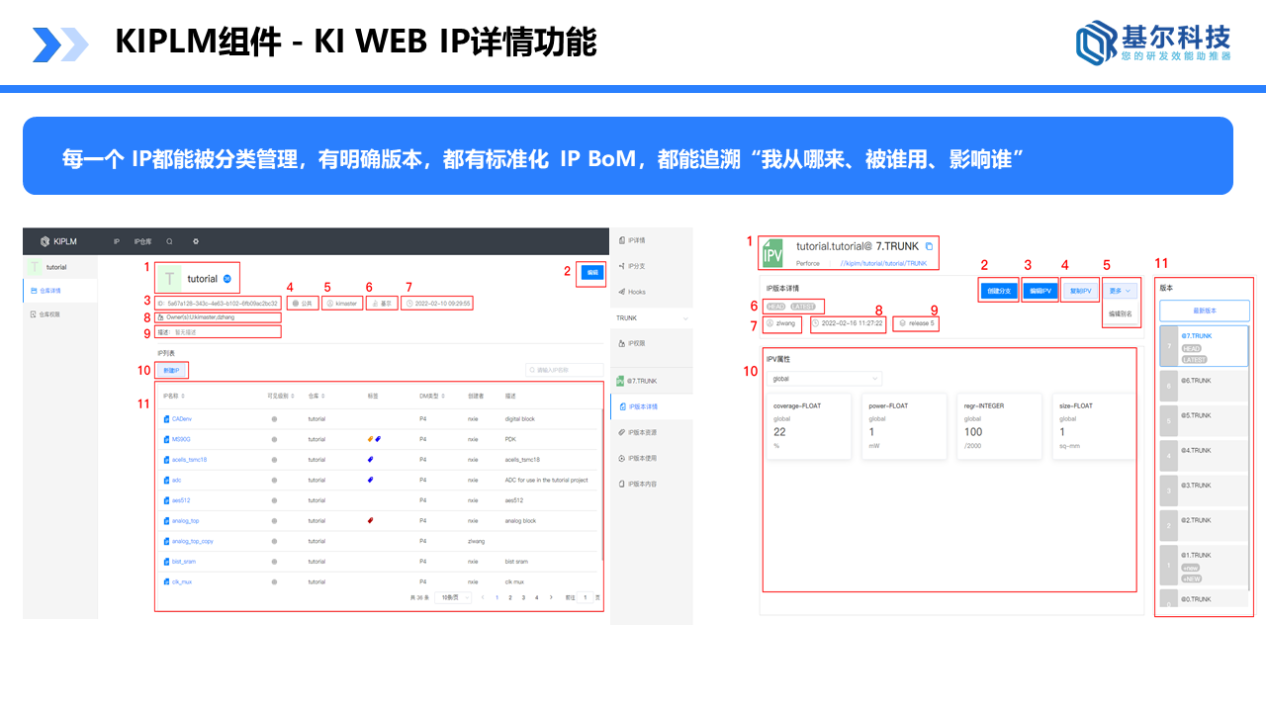Expand the 更多 dropdown menu
Viewport: 1266px width, 712px height.
click(1120, 291)
